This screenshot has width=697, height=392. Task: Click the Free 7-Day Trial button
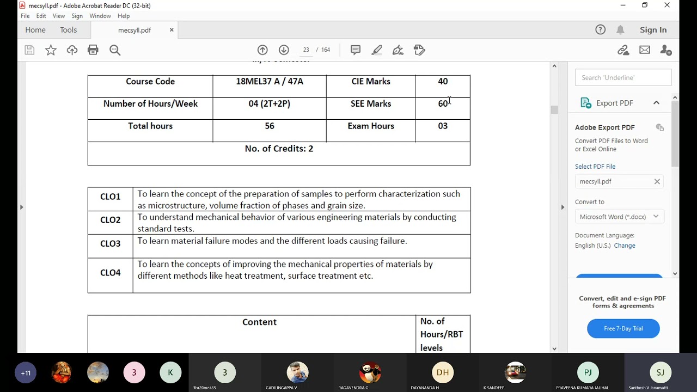point(623,328)
